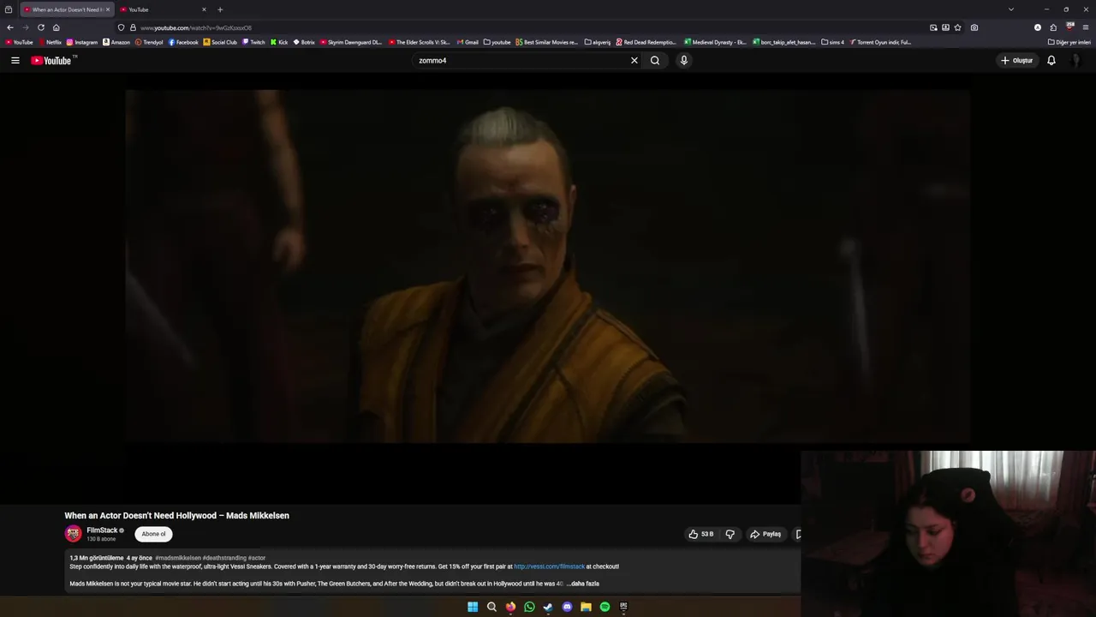Go forward in browser history
Image resolution: width=1096 pixels, height=617 pixels.
click(25, 27)
